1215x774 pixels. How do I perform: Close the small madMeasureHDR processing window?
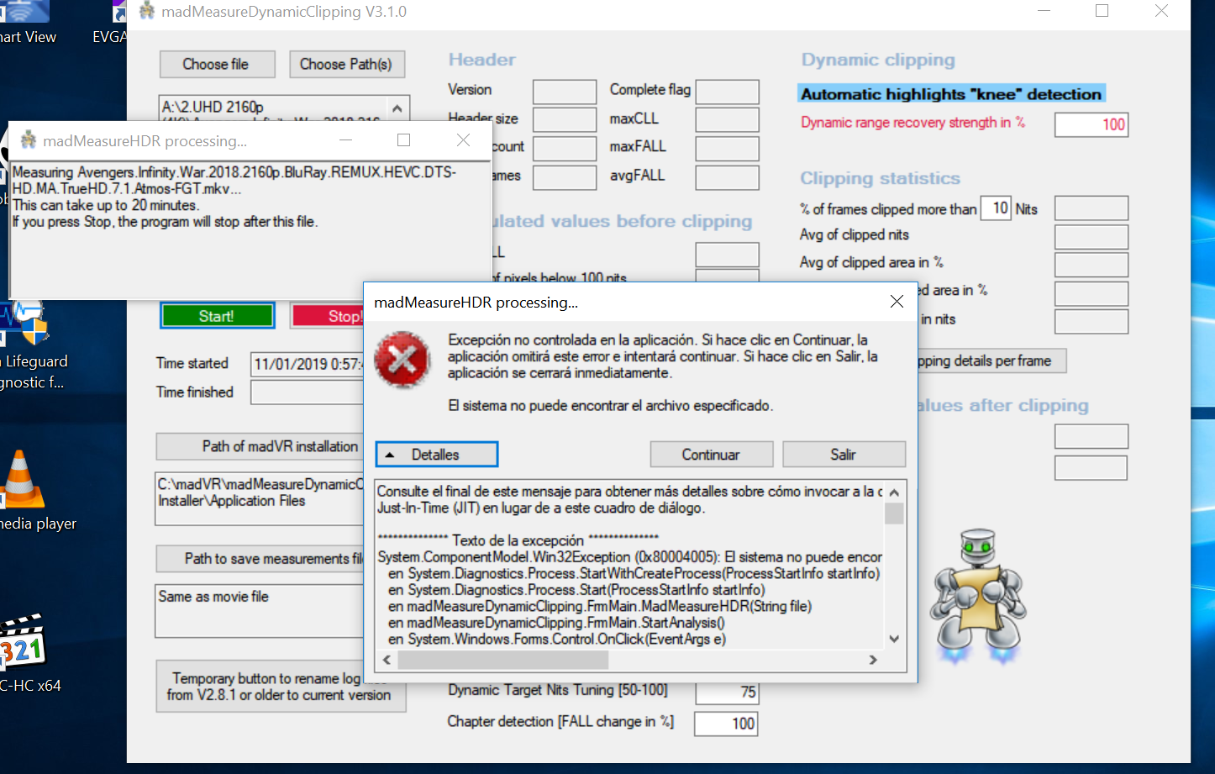point(463,140)
